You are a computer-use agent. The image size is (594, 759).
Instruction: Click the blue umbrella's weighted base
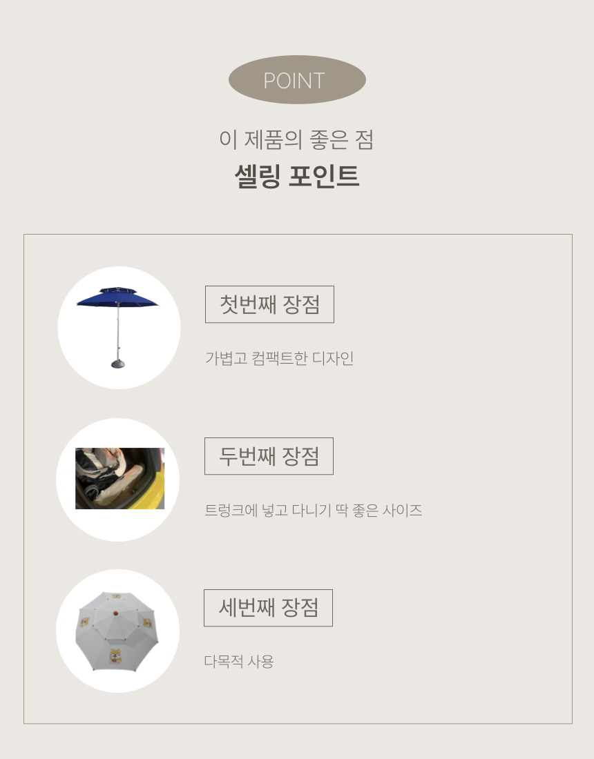(x=117, y=364)
